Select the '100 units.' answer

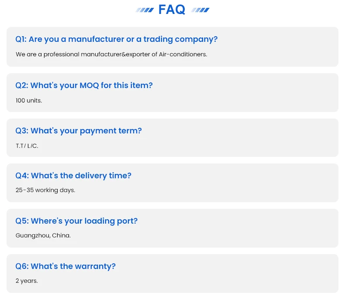[x=29, y=100]
